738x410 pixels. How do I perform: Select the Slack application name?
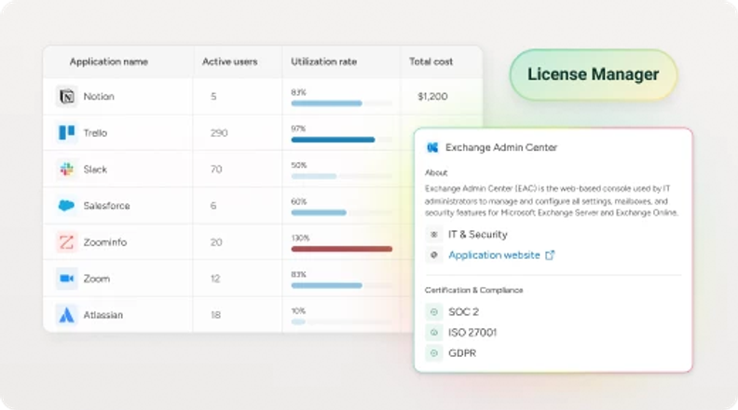tap(95, 170)
